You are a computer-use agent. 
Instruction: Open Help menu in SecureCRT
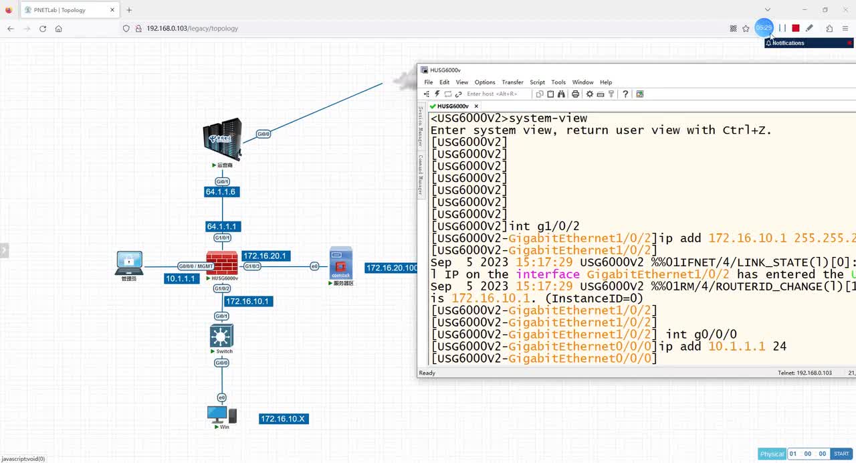(606, 82)
